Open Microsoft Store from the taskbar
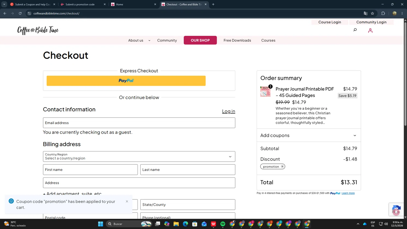Viewport: 407px width, 229px height. 195,224
